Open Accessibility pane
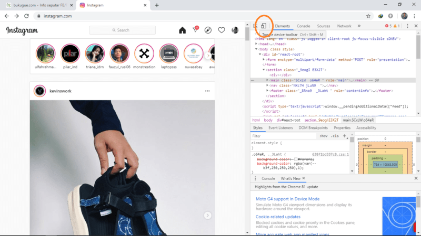421x236 pixels. (x=366, y=128)
